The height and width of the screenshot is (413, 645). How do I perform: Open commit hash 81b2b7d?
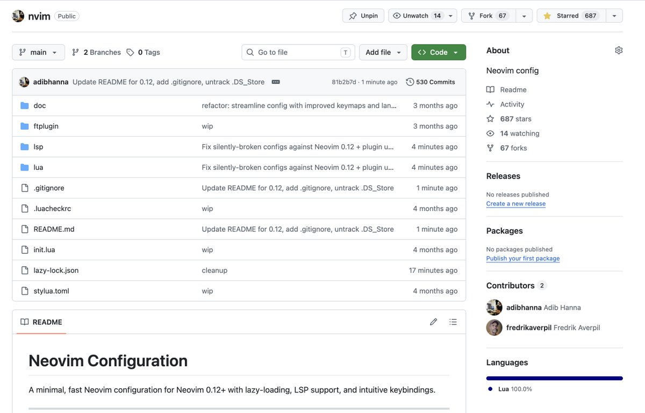344,82
